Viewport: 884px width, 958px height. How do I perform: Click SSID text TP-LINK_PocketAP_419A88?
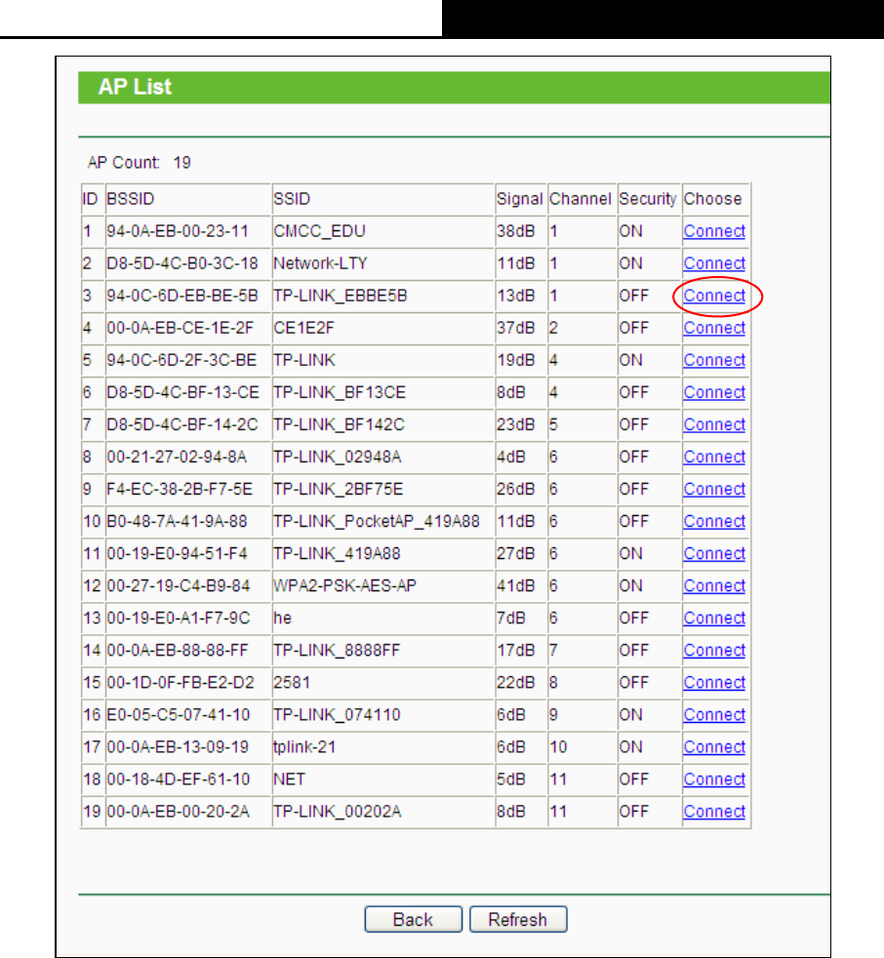pyautogui.click(x=377, y=522)
